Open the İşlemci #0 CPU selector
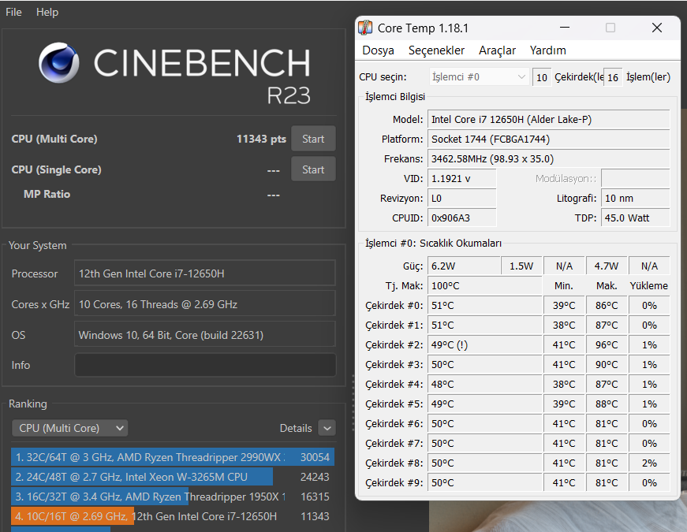This screenshot has width=687, height=532. coord(479,77)
